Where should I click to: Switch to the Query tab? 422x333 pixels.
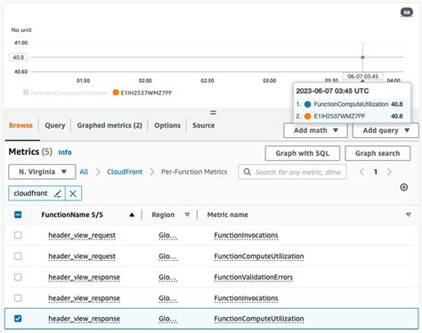tap(55, 126)
